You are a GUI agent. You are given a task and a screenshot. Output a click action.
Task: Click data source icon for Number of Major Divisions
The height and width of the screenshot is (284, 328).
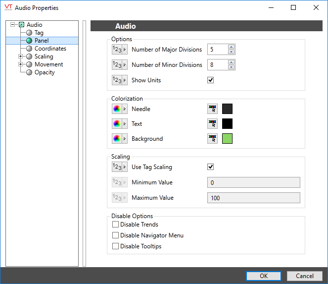coord(119,50)
